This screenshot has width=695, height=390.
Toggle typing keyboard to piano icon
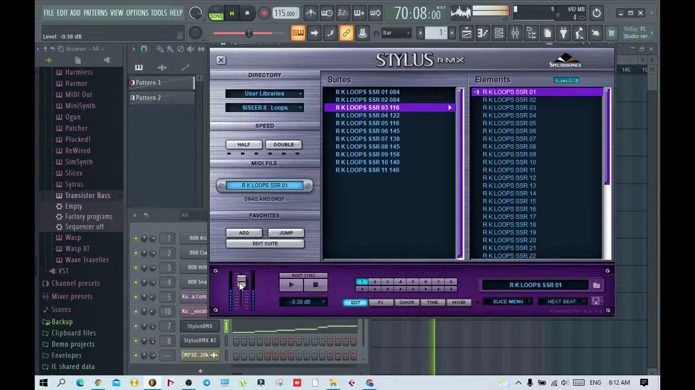298,33
